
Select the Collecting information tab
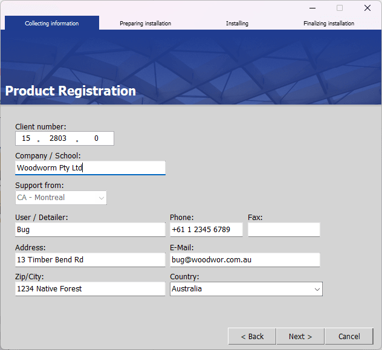pos(52,24)
